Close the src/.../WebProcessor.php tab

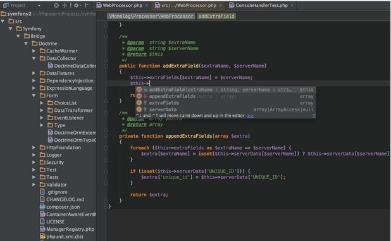click(x=221, y=5)
